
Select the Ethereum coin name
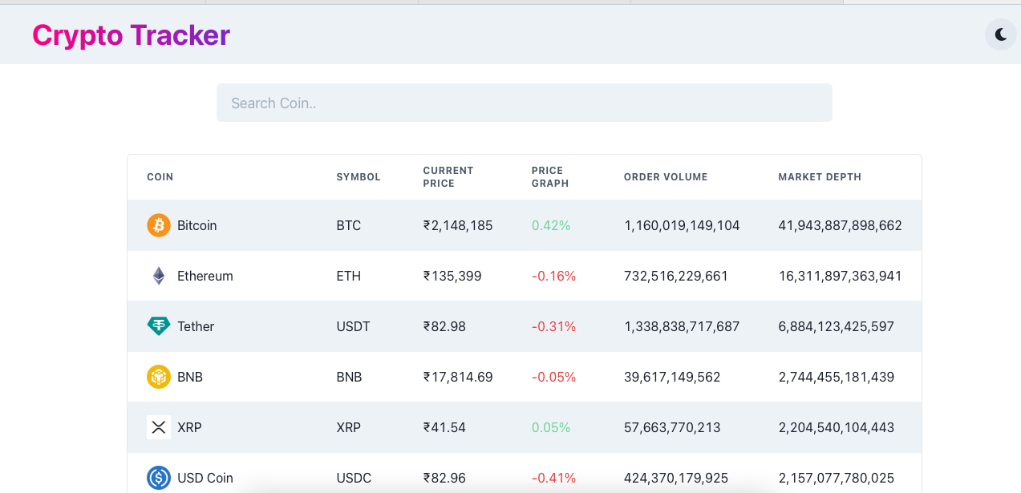tap(205, 276)
